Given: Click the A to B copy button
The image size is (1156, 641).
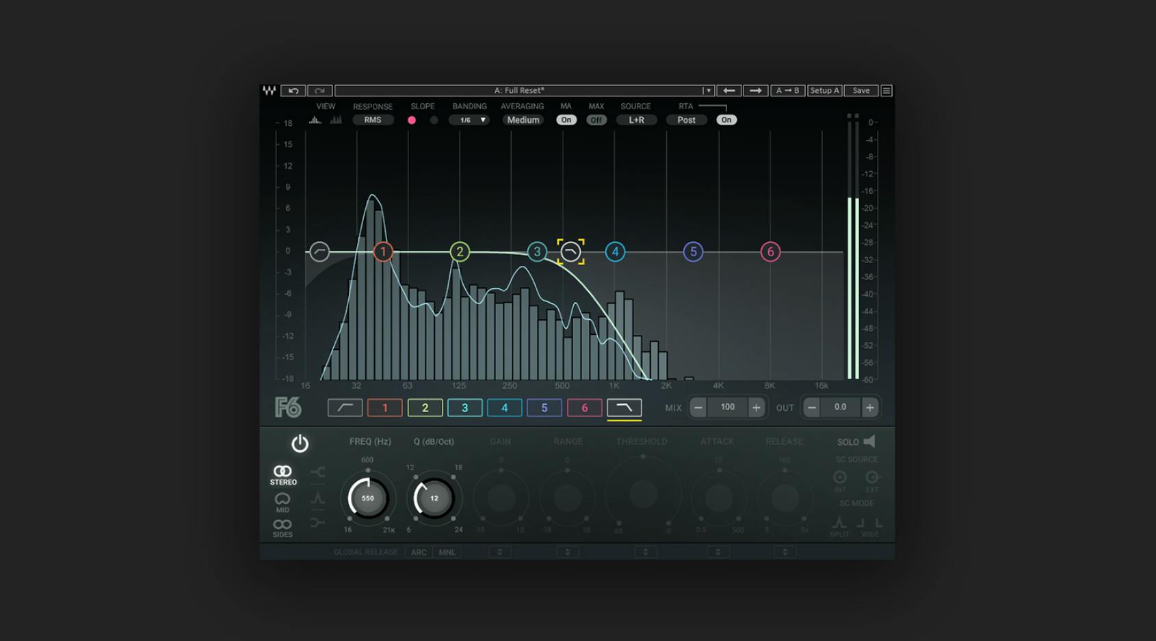Looking at the screenshot, I should coord(787,90).
